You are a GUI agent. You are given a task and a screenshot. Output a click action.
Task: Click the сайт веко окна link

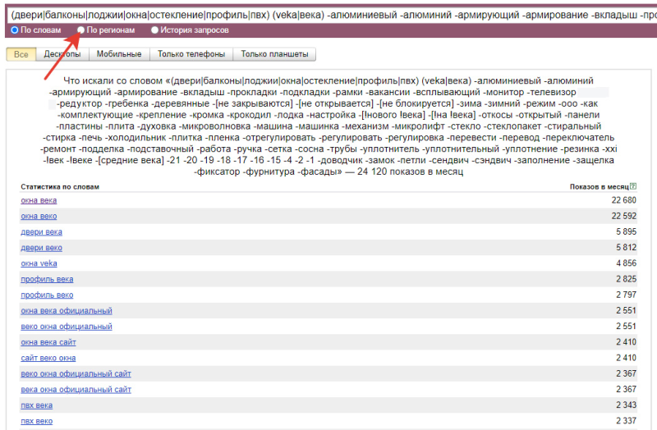click(48, 359)
